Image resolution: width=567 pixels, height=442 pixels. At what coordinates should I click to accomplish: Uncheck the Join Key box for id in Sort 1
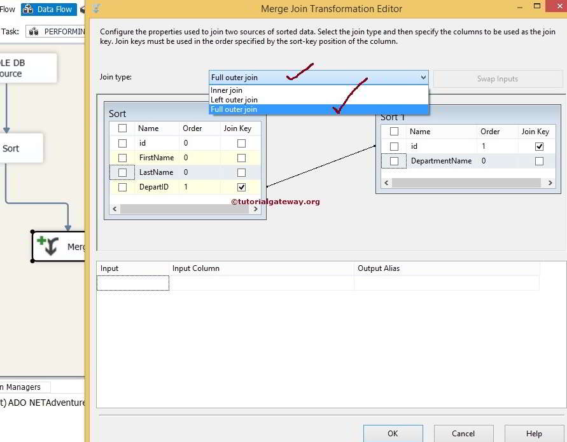click(x=539, y=146)
